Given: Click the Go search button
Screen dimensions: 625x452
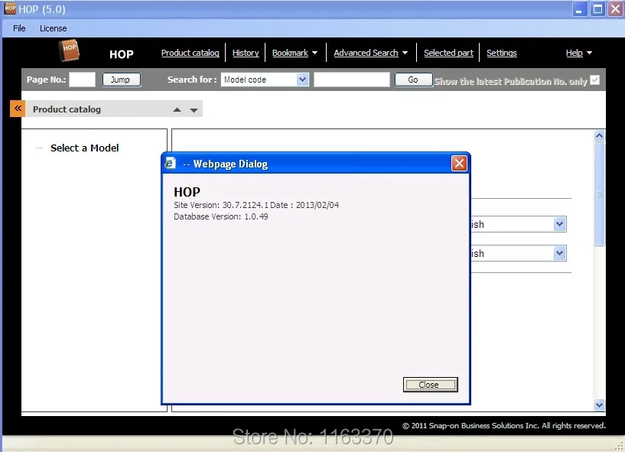Looking at the screenshot, I should (413, 80).
